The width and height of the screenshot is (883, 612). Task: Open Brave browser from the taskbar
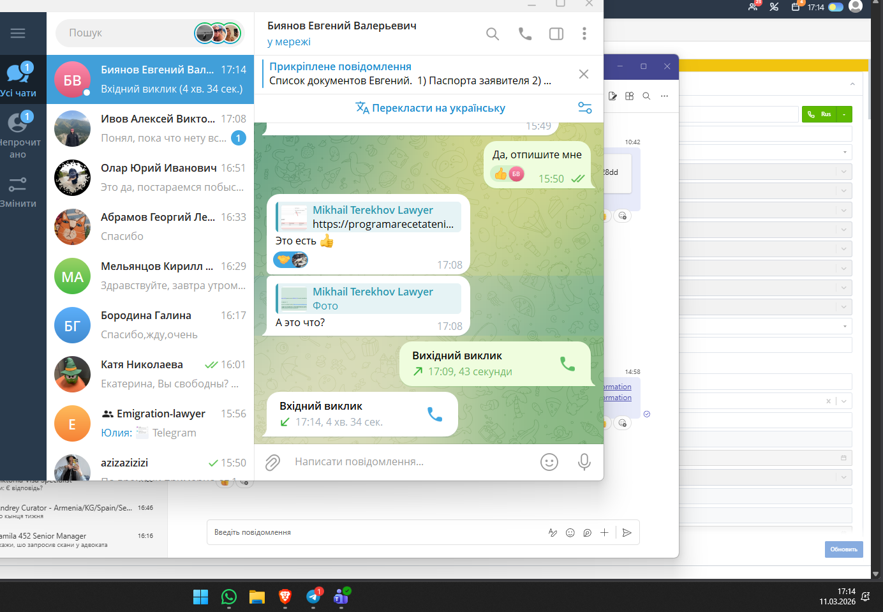[285, 597]
